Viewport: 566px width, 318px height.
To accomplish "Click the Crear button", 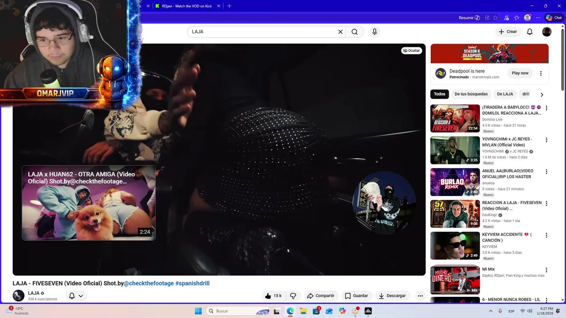I will (x=507, y=32).
